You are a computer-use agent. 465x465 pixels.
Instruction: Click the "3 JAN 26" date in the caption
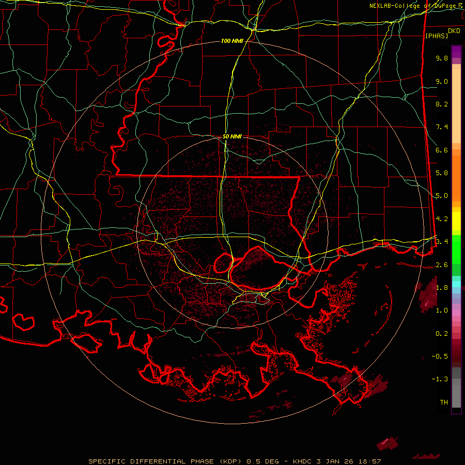tap(335, 461)
